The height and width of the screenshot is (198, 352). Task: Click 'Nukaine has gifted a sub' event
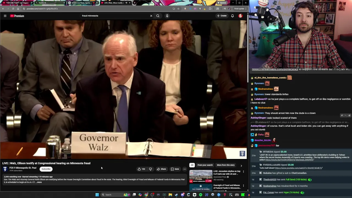(285, 173)
